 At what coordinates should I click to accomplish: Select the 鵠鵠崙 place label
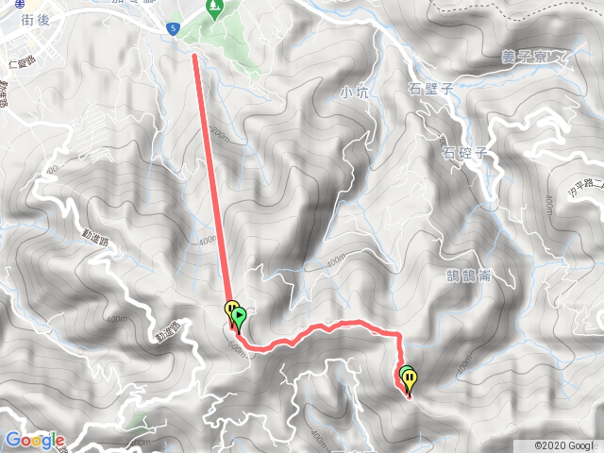[x=469, y=276]
